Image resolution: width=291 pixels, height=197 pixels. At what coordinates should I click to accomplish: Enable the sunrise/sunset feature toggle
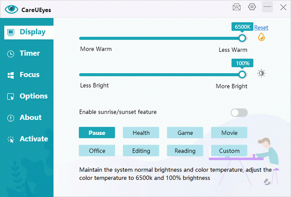pos(239,113)
